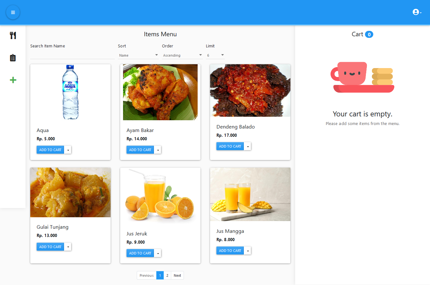The height and width of the screenshot is (285, 430).
Task: Add Dendeng Balado to cart
Action: [230, 146]
